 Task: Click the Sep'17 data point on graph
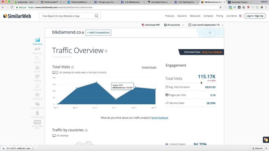[x=155, y=89]
